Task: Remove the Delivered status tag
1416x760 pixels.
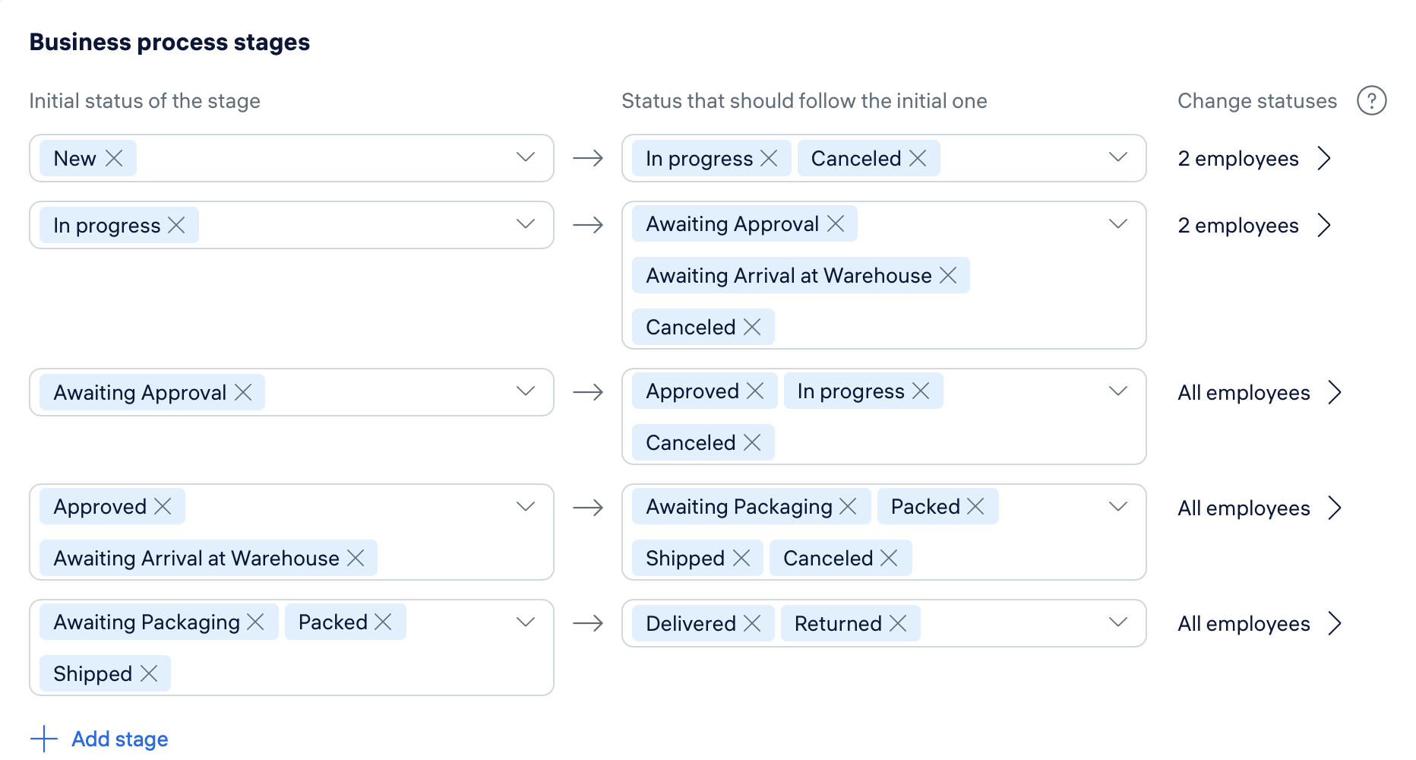Action: point(752,623)
